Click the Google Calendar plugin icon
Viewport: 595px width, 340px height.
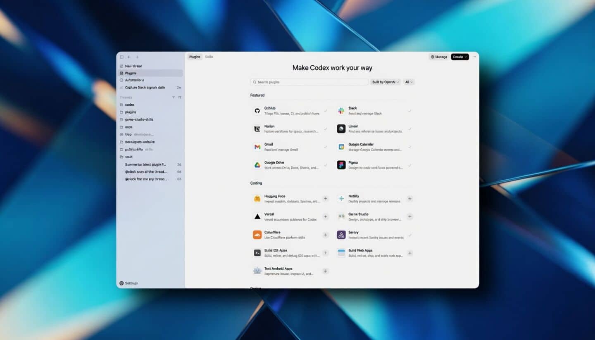(341, 147)
